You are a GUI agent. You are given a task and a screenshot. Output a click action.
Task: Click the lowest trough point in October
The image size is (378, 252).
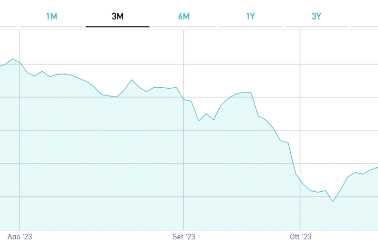coord(333,201)
